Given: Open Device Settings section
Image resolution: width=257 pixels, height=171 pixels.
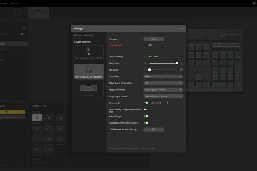Looking at the screenshot, I should [x=82, y=42].
